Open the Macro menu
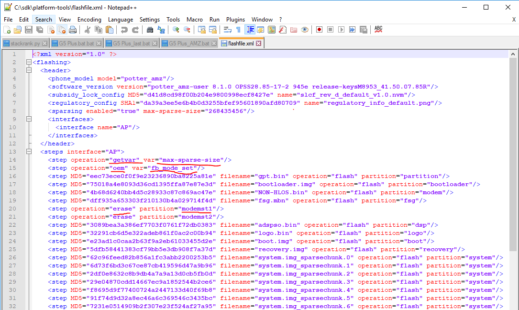This screenshot has width=519, height=310. tap(195, 20)
